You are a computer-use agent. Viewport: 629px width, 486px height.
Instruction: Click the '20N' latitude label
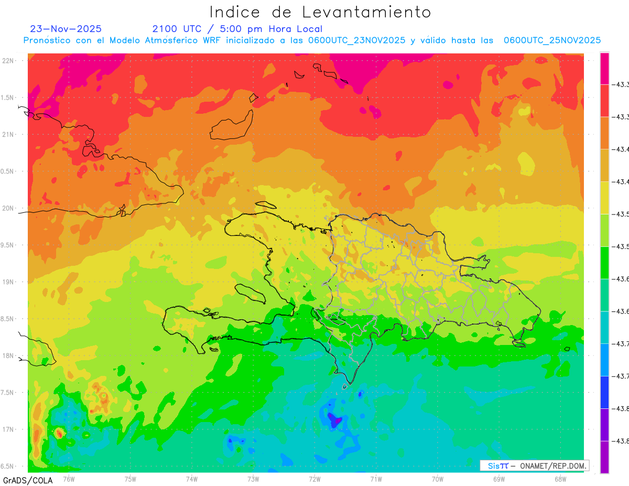[x=7, y=208]
